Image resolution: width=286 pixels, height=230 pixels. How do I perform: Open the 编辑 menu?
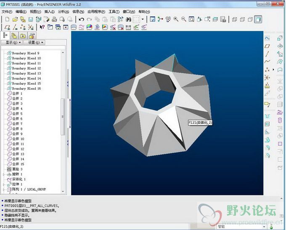pyautogui.click(x=21, y=12)
